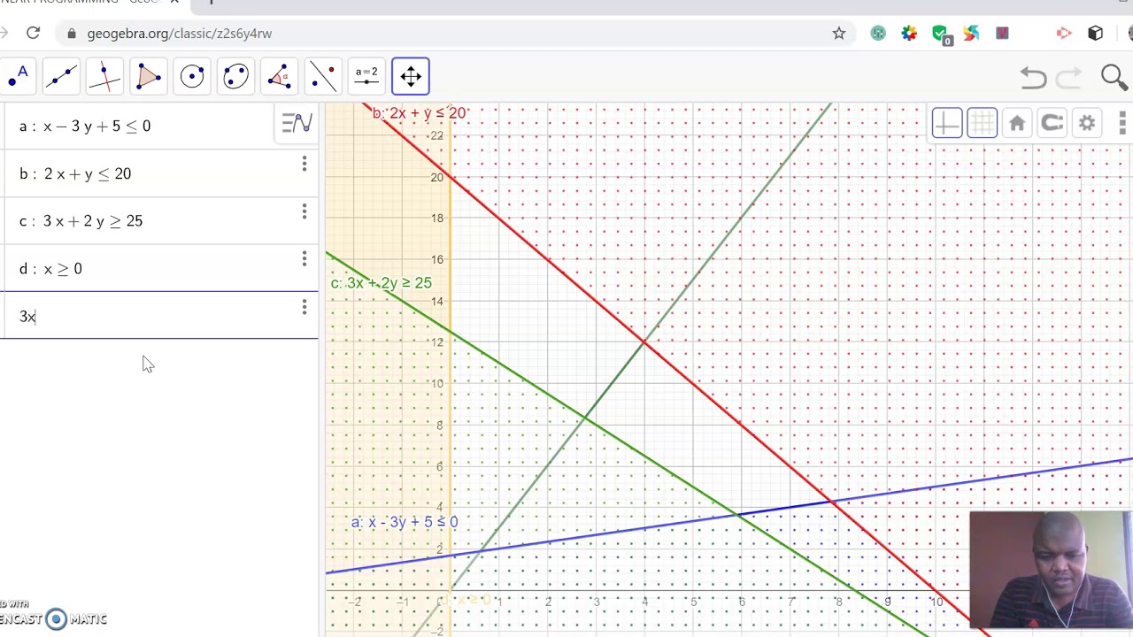
Task: Toggle algebra view style bar
Action: click(x=297, y=124)
